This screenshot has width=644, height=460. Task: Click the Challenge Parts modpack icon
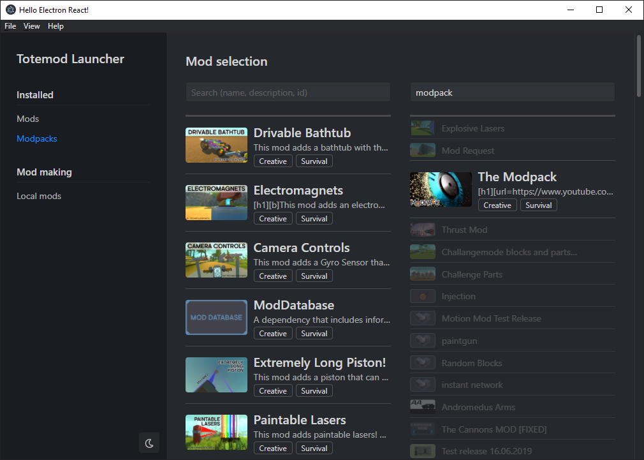(x=422, y=274)
